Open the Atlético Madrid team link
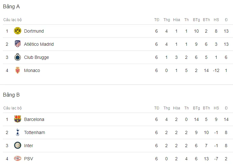Viewport: 233px width, 167px height. pos(39,44)
